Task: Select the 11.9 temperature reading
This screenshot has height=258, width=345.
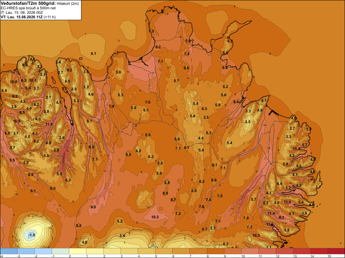Action: [49, 124]
